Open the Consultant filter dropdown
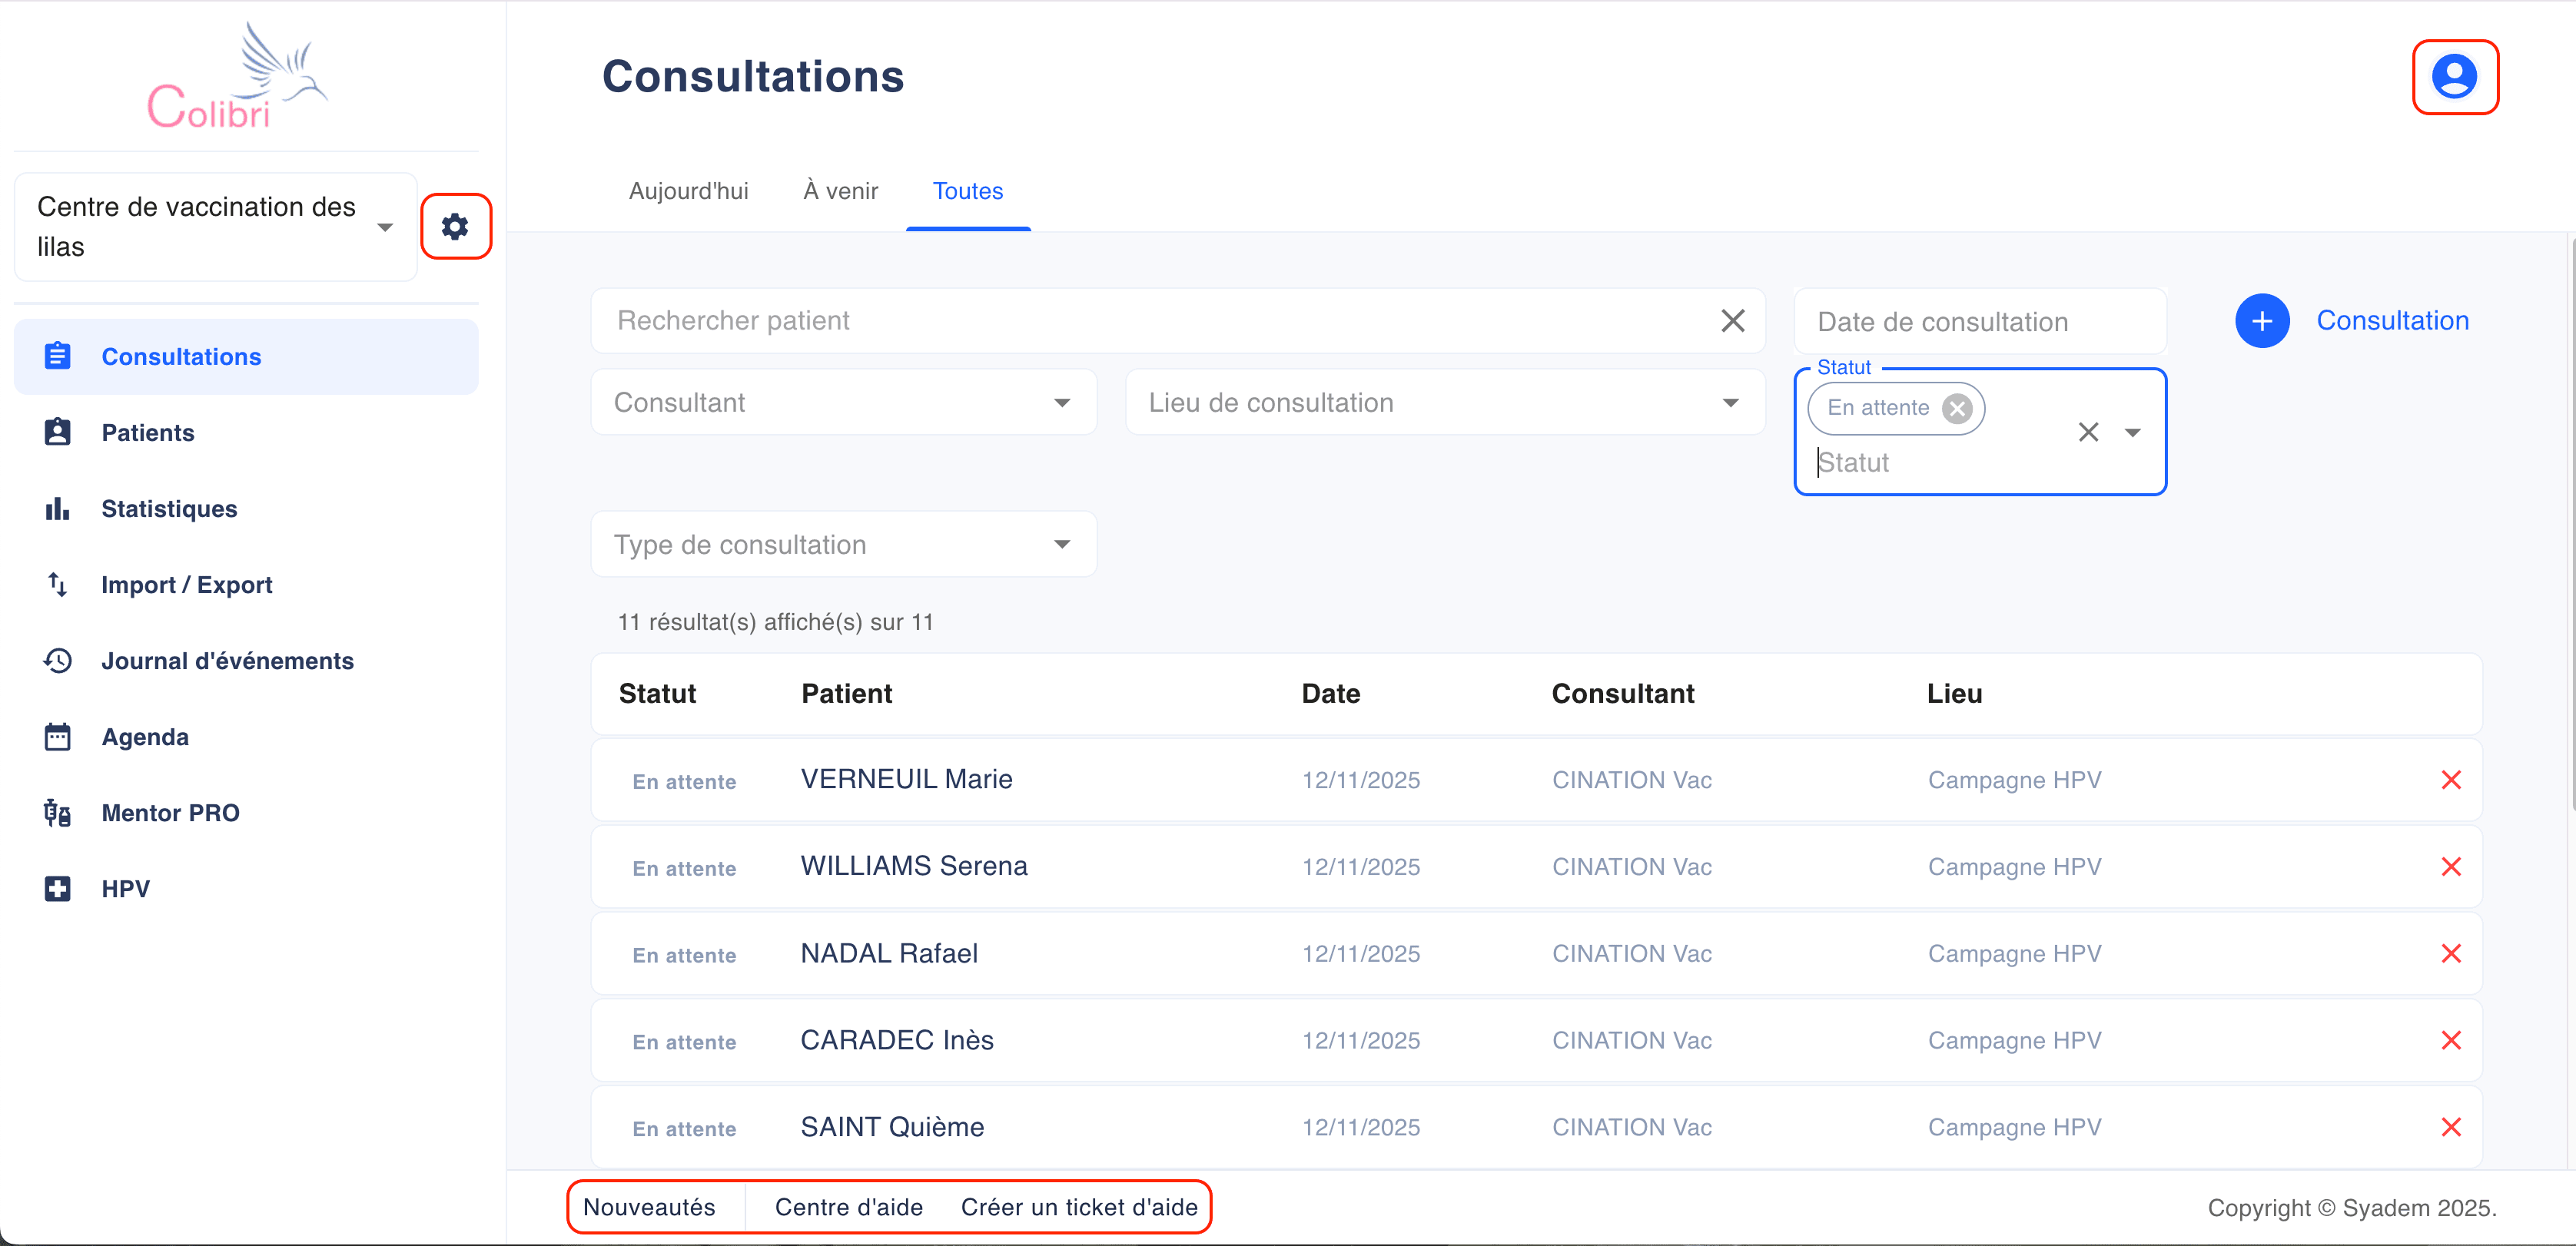Viewport: 2576px width, 1246px height. point(844,402)
